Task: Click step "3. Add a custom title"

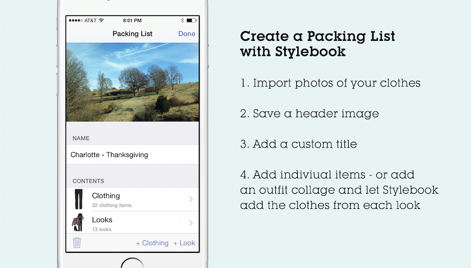Action: point(299,144)
